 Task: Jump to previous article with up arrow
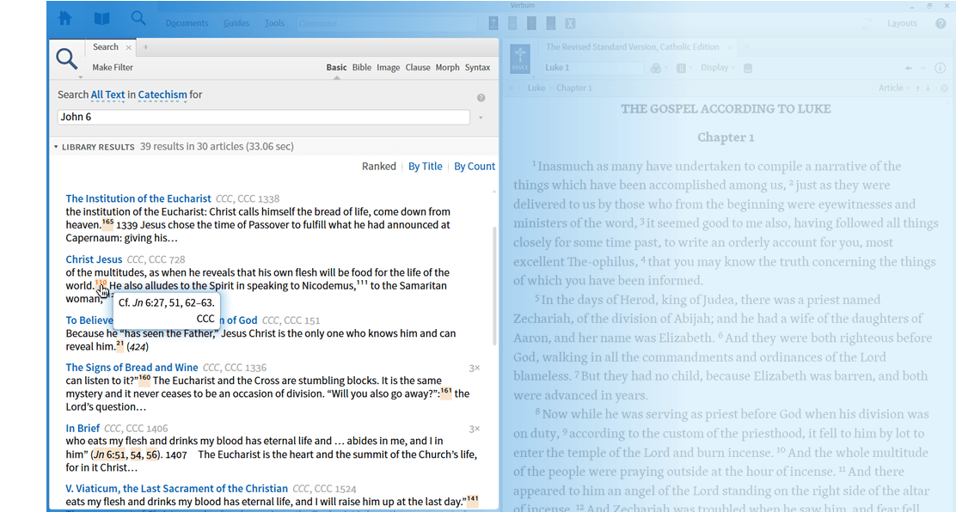pos(917,88)
